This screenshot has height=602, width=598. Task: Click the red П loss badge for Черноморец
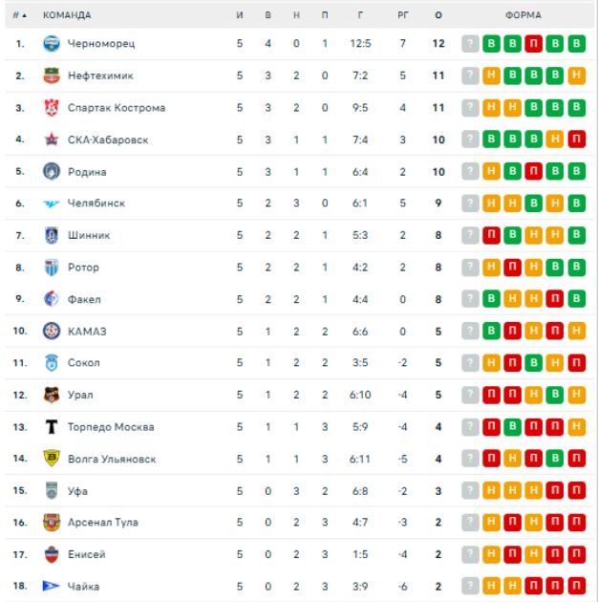pos(533,44)
